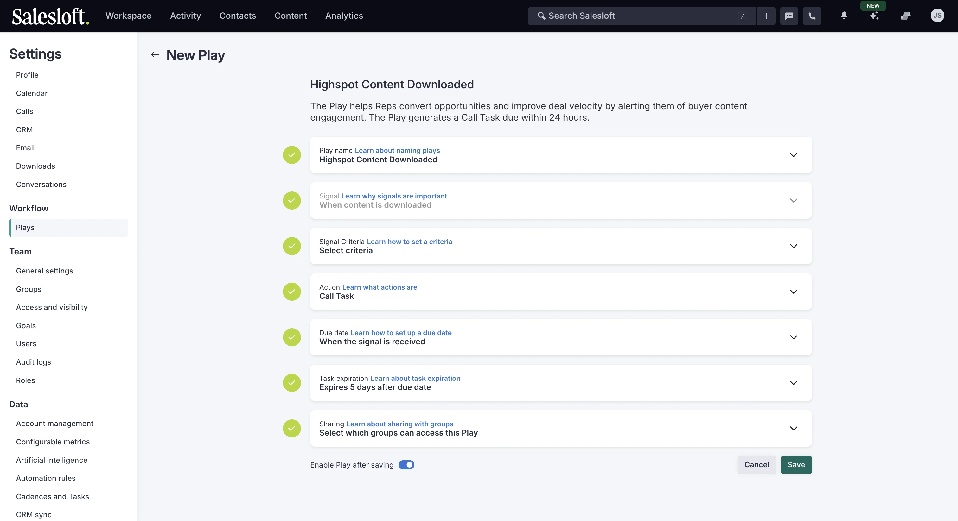958x521 pixels.
Task: Open Learn about naming plays link
Action: click(x=397, y=150)
